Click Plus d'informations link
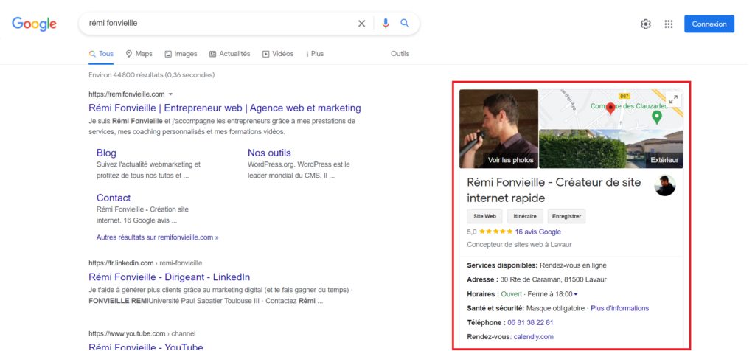755x351 pixels. coord(619,308)
